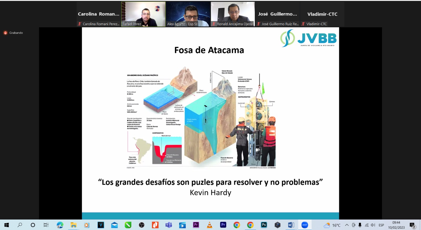Open the clock and date flyout
421x230 pixels.
[x=396, y=225]
